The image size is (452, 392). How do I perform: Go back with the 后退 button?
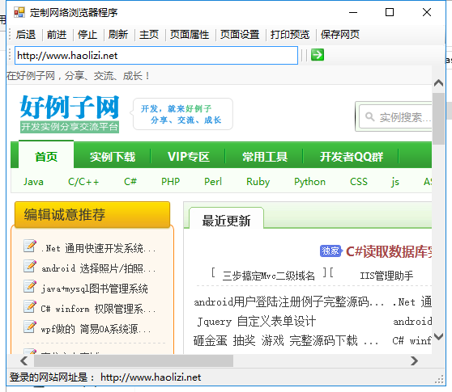[x=26, y=35]
